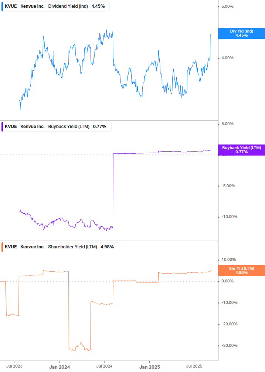The image size is (265, 372).
Task: Click the 5.00% tick on buyback yield axis
Action: [227, 124]
